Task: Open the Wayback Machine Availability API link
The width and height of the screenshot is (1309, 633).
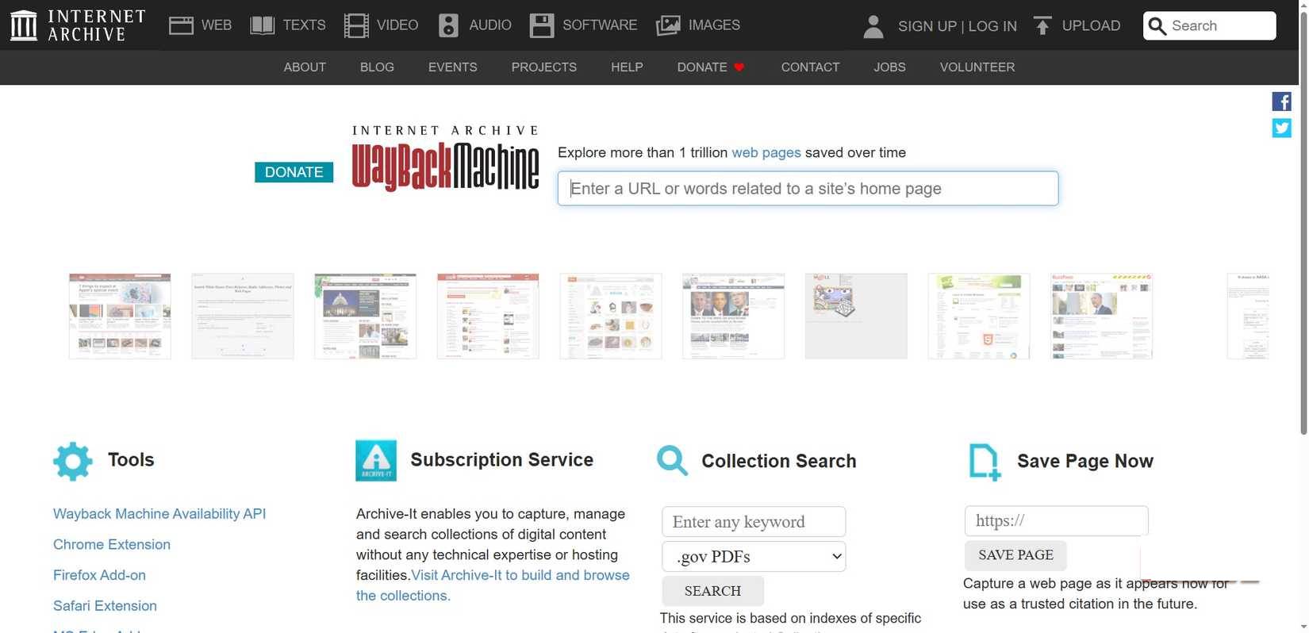Action: coord(159,514)
